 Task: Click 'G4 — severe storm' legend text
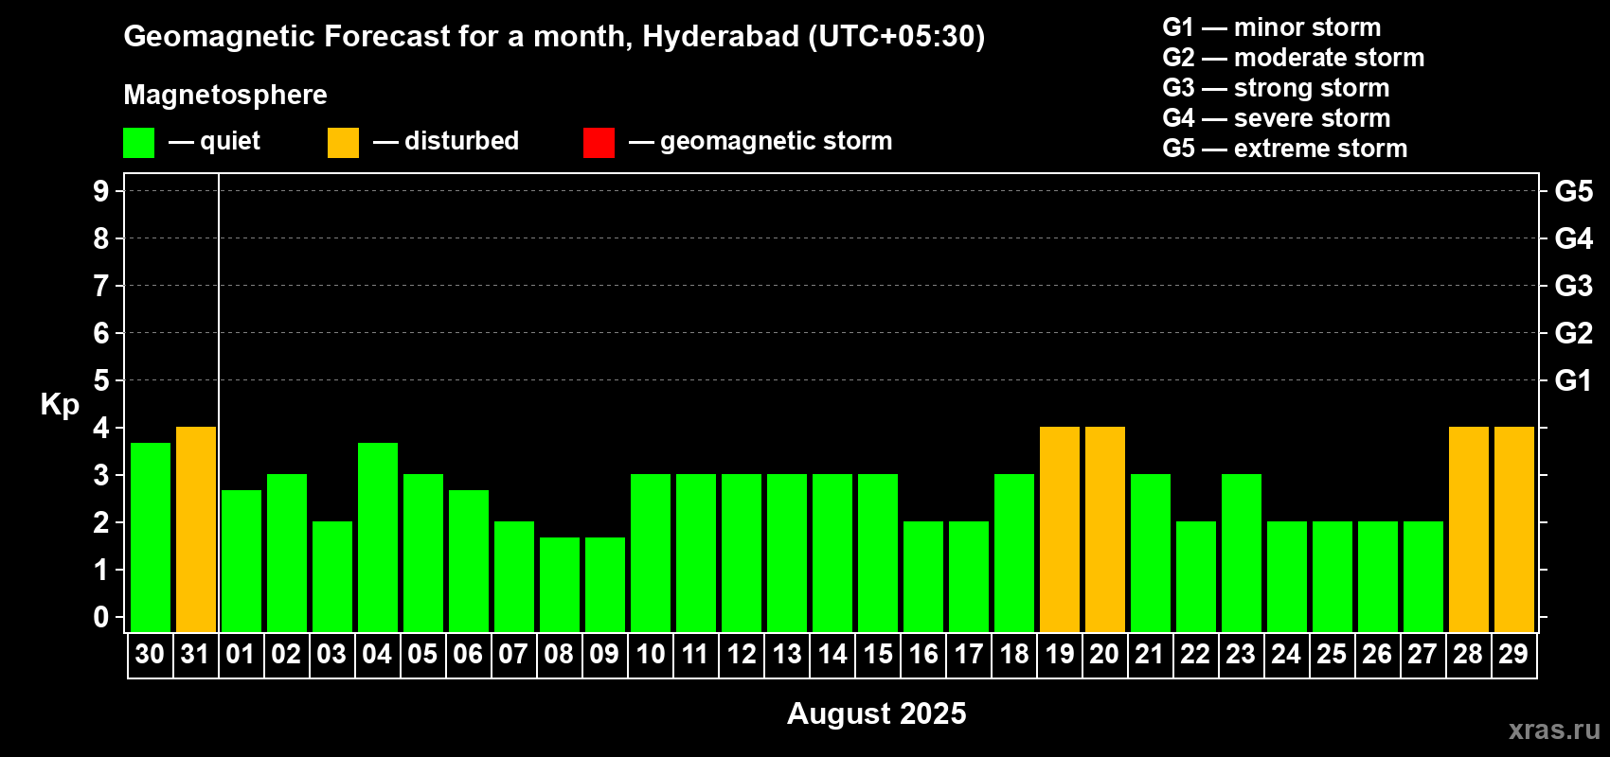click(x=1277, y=118)
